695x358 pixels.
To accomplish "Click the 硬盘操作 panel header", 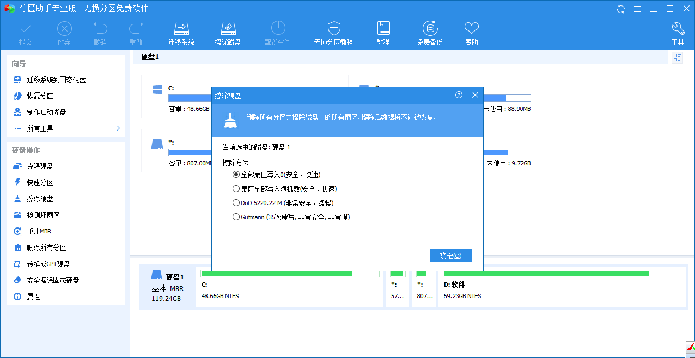I will (x=26, y=150).
